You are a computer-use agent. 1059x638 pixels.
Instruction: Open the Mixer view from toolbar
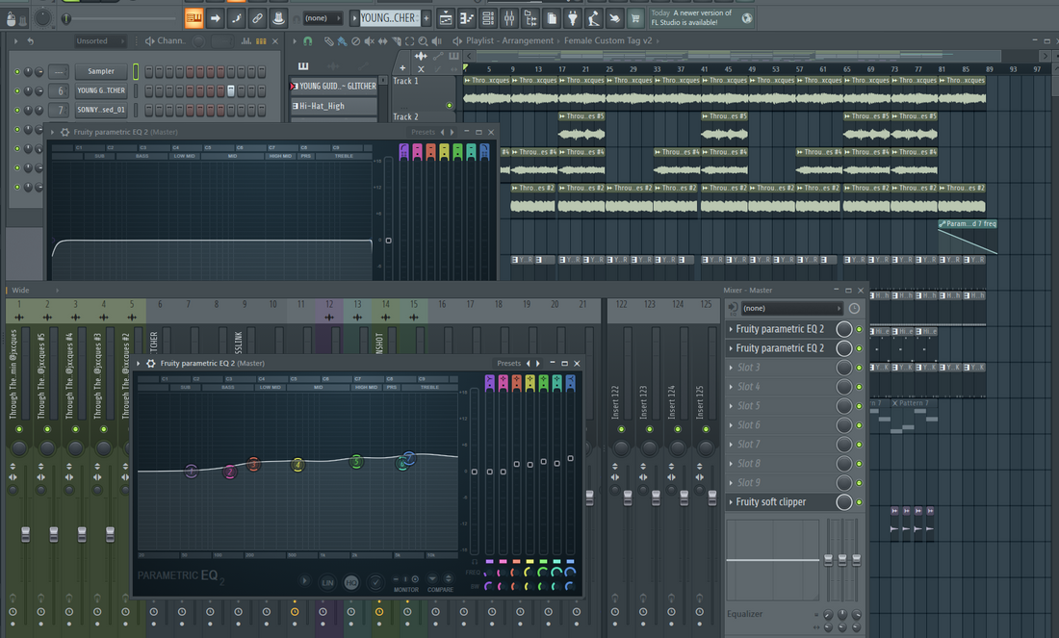509,18
